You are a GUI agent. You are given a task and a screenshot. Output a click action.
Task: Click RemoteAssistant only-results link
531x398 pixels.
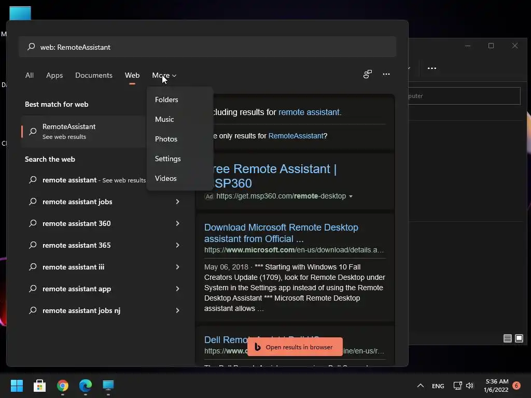point(296,136)
